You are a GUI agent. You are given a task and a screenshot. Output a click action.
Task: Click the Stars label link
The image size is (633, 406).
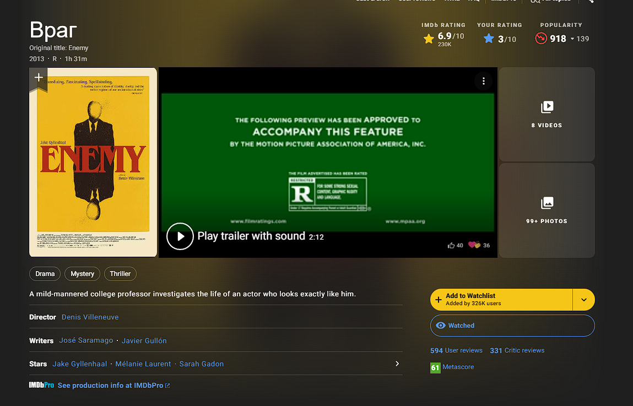38,364
